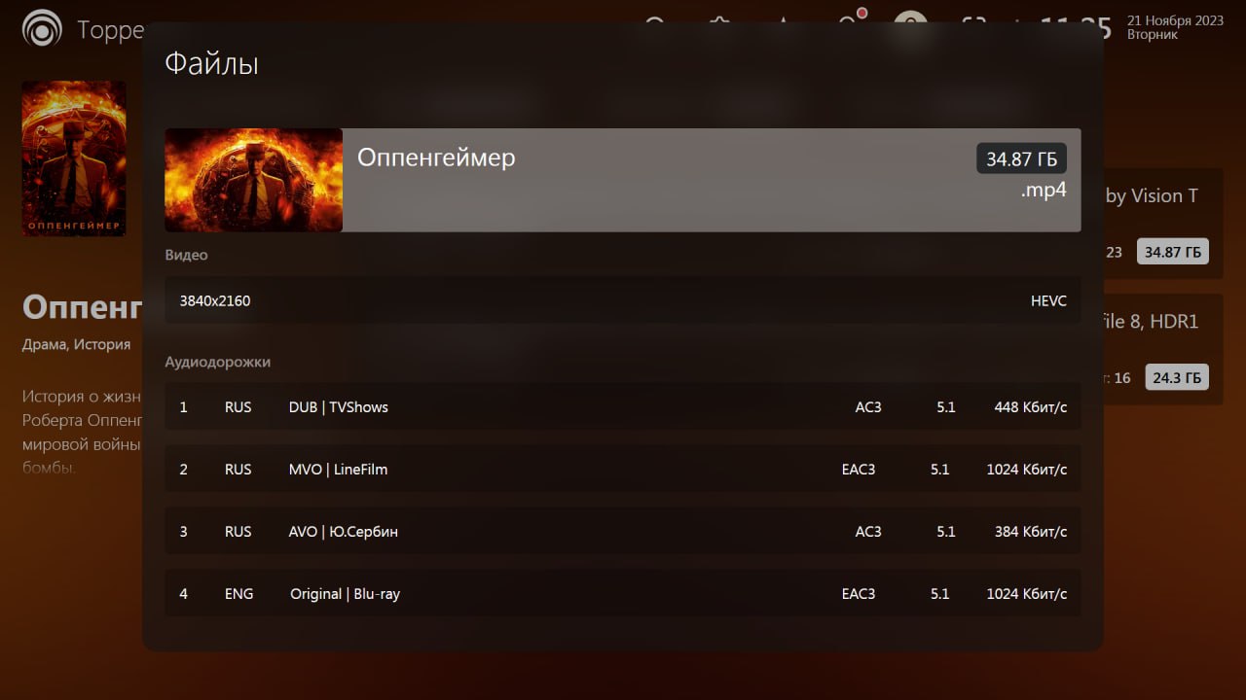
Task: Open the settings gear in the header
Action: click(x=719, y=23)
